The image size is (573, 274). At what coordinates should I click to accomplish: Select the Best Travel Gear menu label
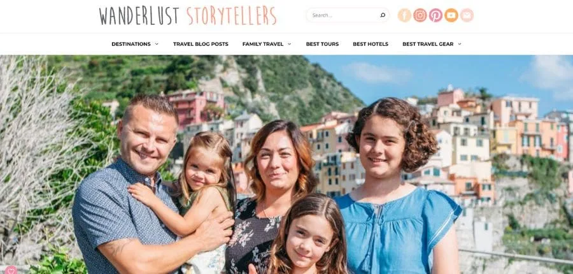coord(428,44)
